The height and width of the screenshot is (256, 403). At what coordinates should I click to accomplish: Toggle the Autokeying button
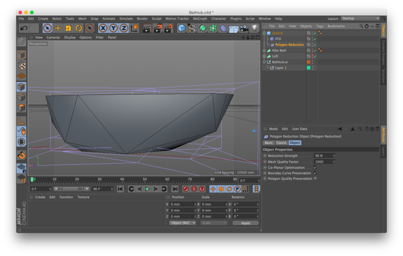194,189
